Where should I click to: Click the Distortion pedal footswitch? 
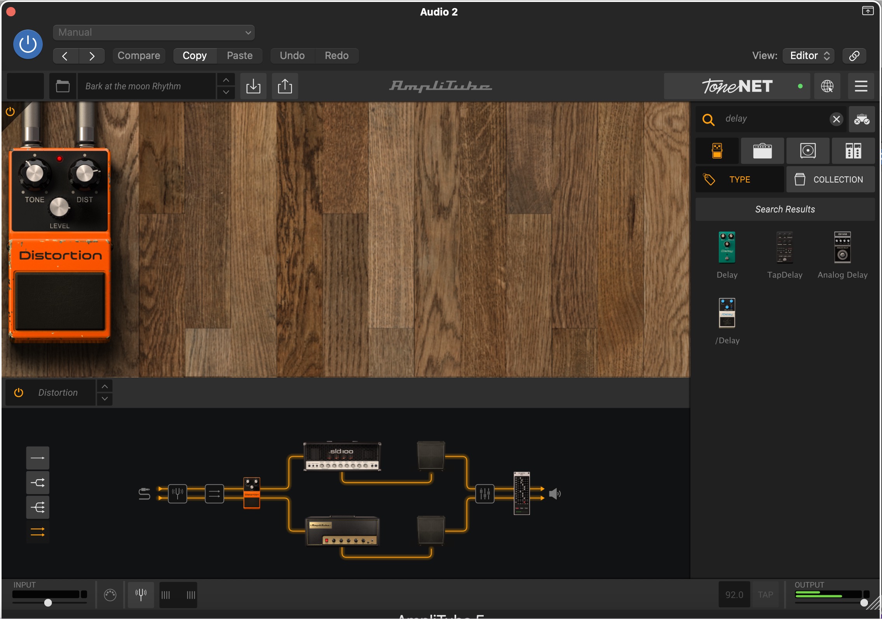tap(60, 301)
